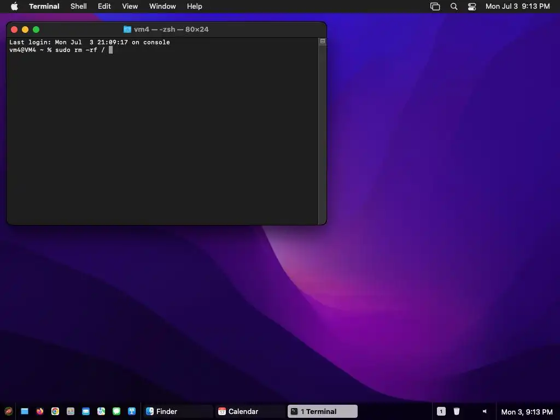Image resolution: width=560 pixels, height=420 pixels.
Task: Switch to the Calendar taskbar button
Action: click(250, 411)
